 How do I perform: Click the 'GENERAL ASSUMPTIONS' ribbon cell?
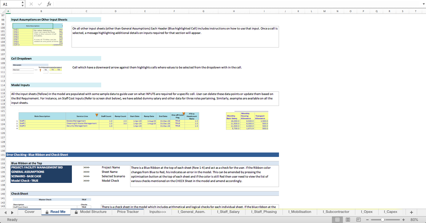click(41, 172)
